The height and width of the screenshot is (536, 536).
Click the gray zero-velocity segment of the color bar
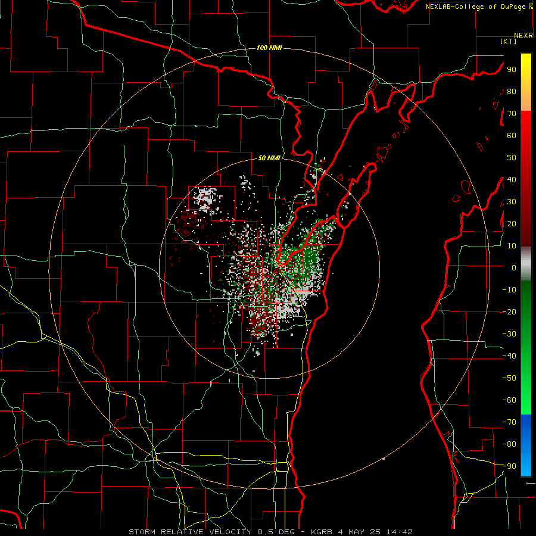[526, 264]
